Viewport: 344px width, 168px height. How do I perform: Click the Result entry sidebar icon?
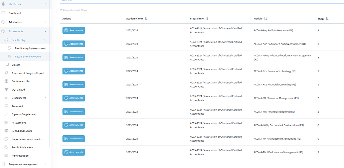(x=6, y=40)
